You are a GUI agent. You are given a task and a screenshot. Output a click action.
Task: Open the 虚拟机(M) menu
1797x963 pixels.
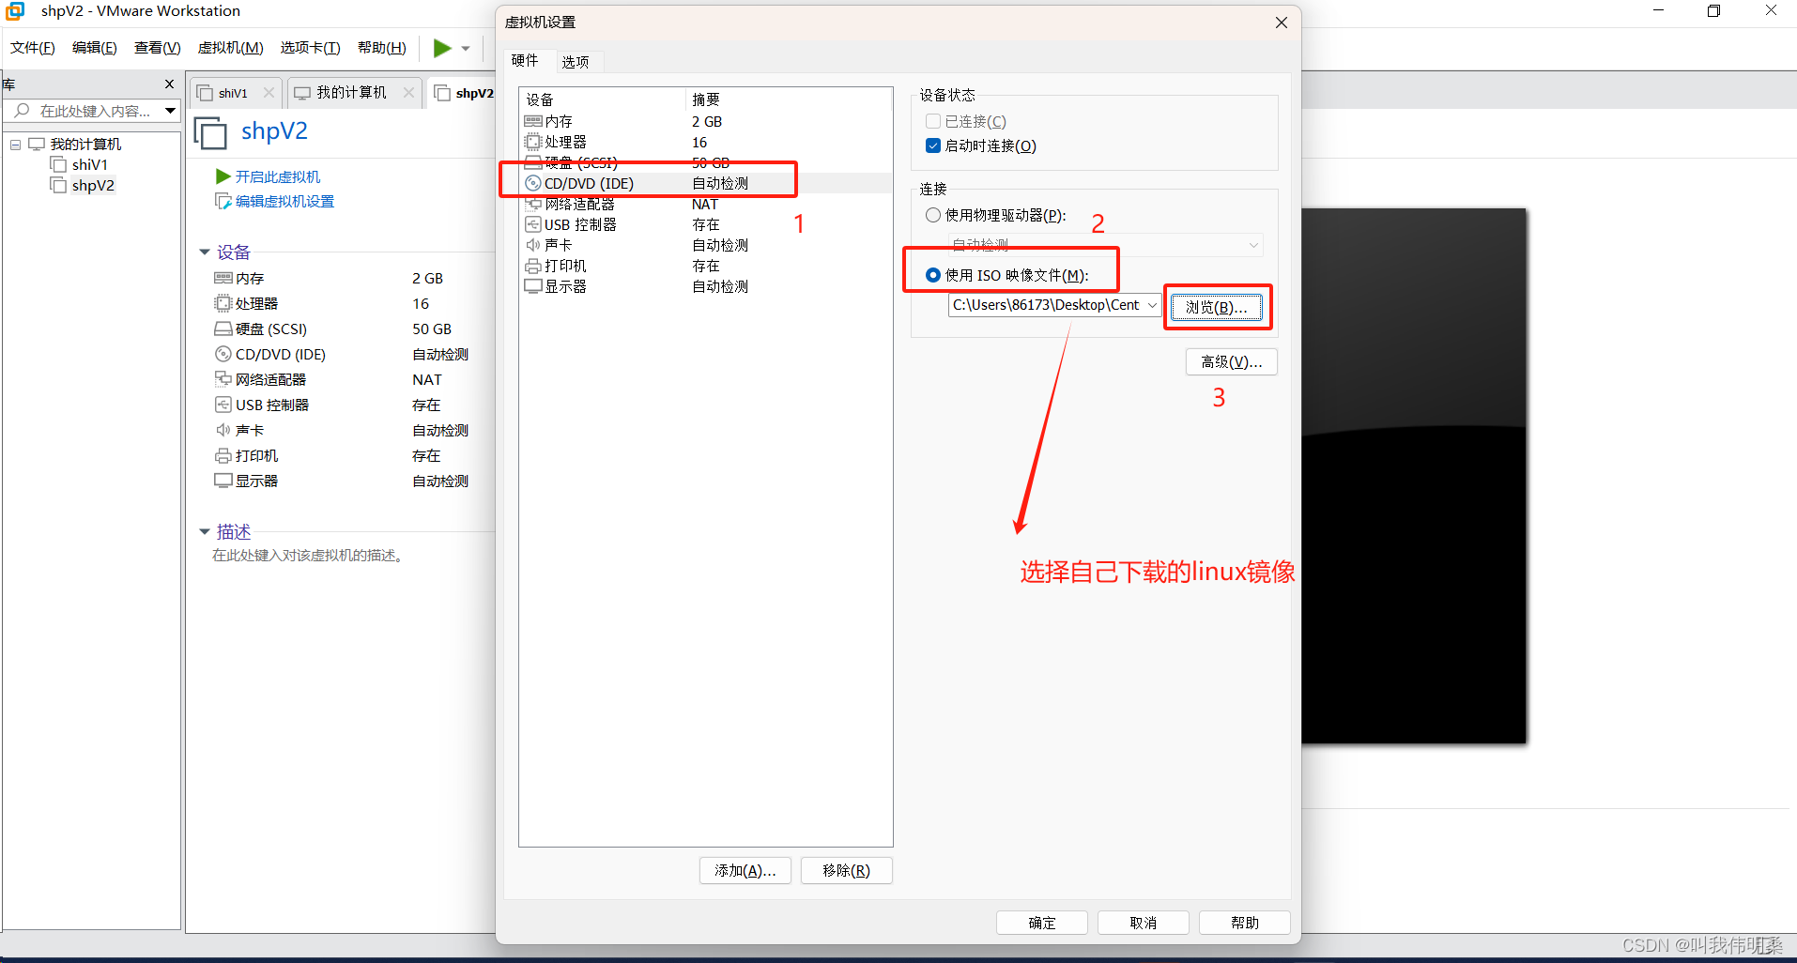click(x=231, y=48)
